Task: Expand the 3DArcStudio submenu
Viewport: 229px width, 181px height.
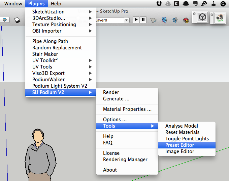Action: tap(61, 18)
